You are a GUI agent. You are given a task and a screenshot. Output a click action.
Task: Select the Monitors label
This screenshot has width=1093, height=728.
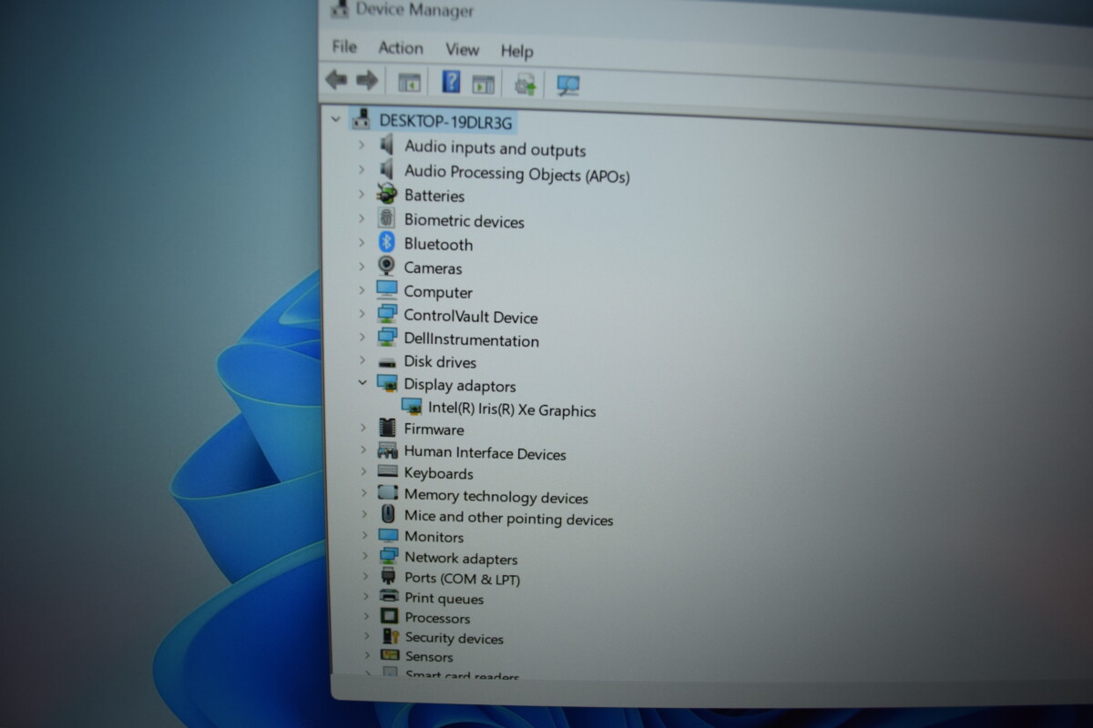coord(434,537)
